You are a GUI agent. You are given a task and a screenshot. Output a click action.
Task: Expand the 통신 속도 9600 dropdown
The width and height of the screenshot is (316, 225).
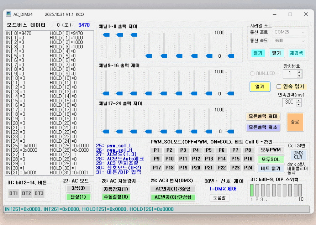[289, 41]
